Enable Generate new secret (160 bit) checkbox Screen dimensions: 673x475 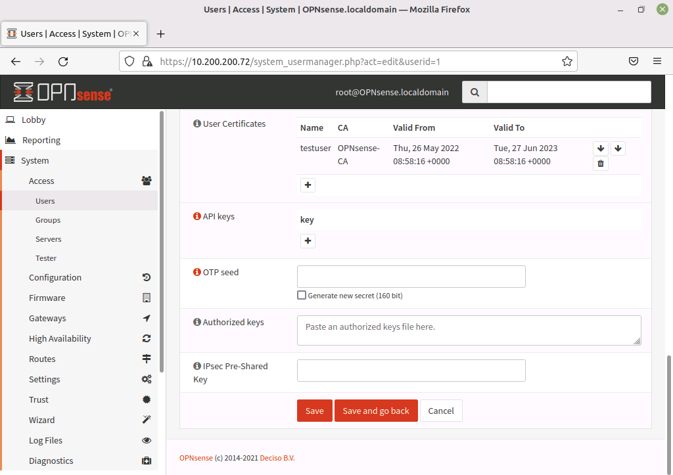click(x=302, y=296)
